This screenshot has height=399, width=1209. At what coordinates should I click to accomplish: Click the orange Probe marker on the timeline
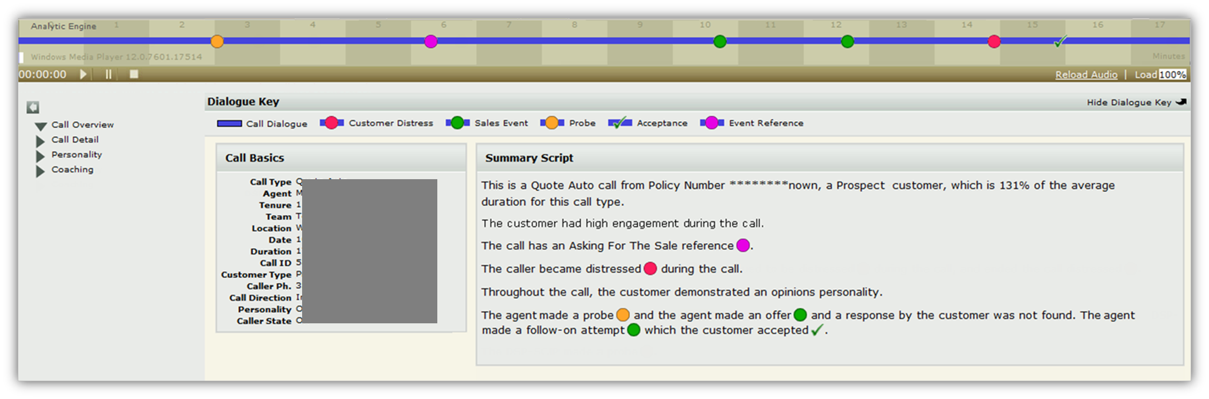pos(217,42)
